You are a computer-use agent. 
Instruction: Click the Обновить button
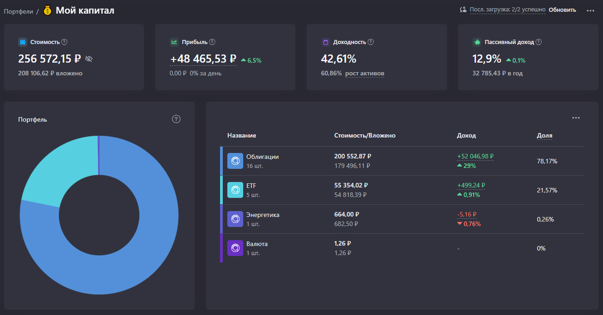tap(562, 10)
